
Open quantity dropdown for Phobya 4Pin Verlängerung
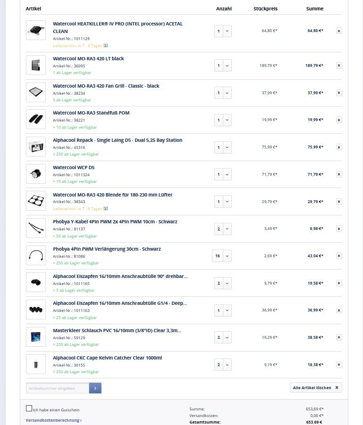(222, 256)
